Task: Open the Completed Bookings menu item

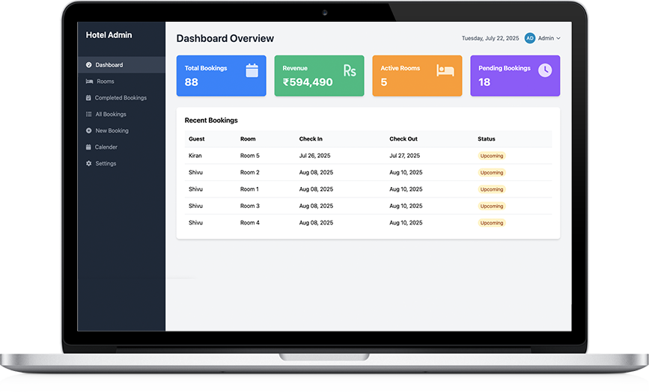Action: [x=120, y=98]
